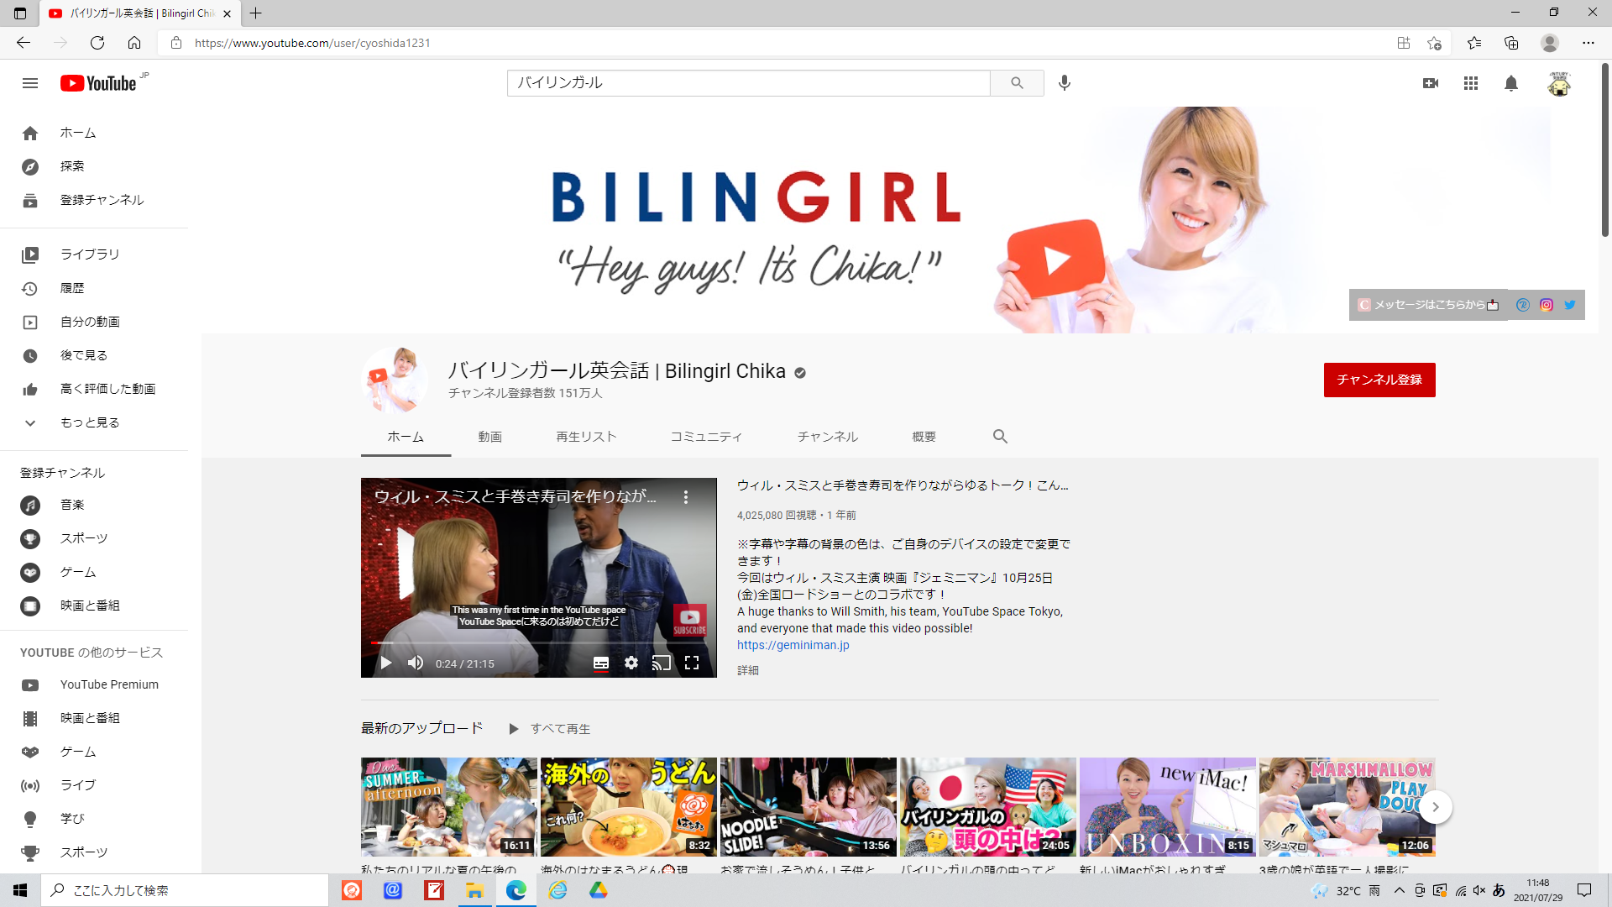
Task: Click Twitter icon on channel banner
Action: pyautogui.click(x=1569, y=305)
